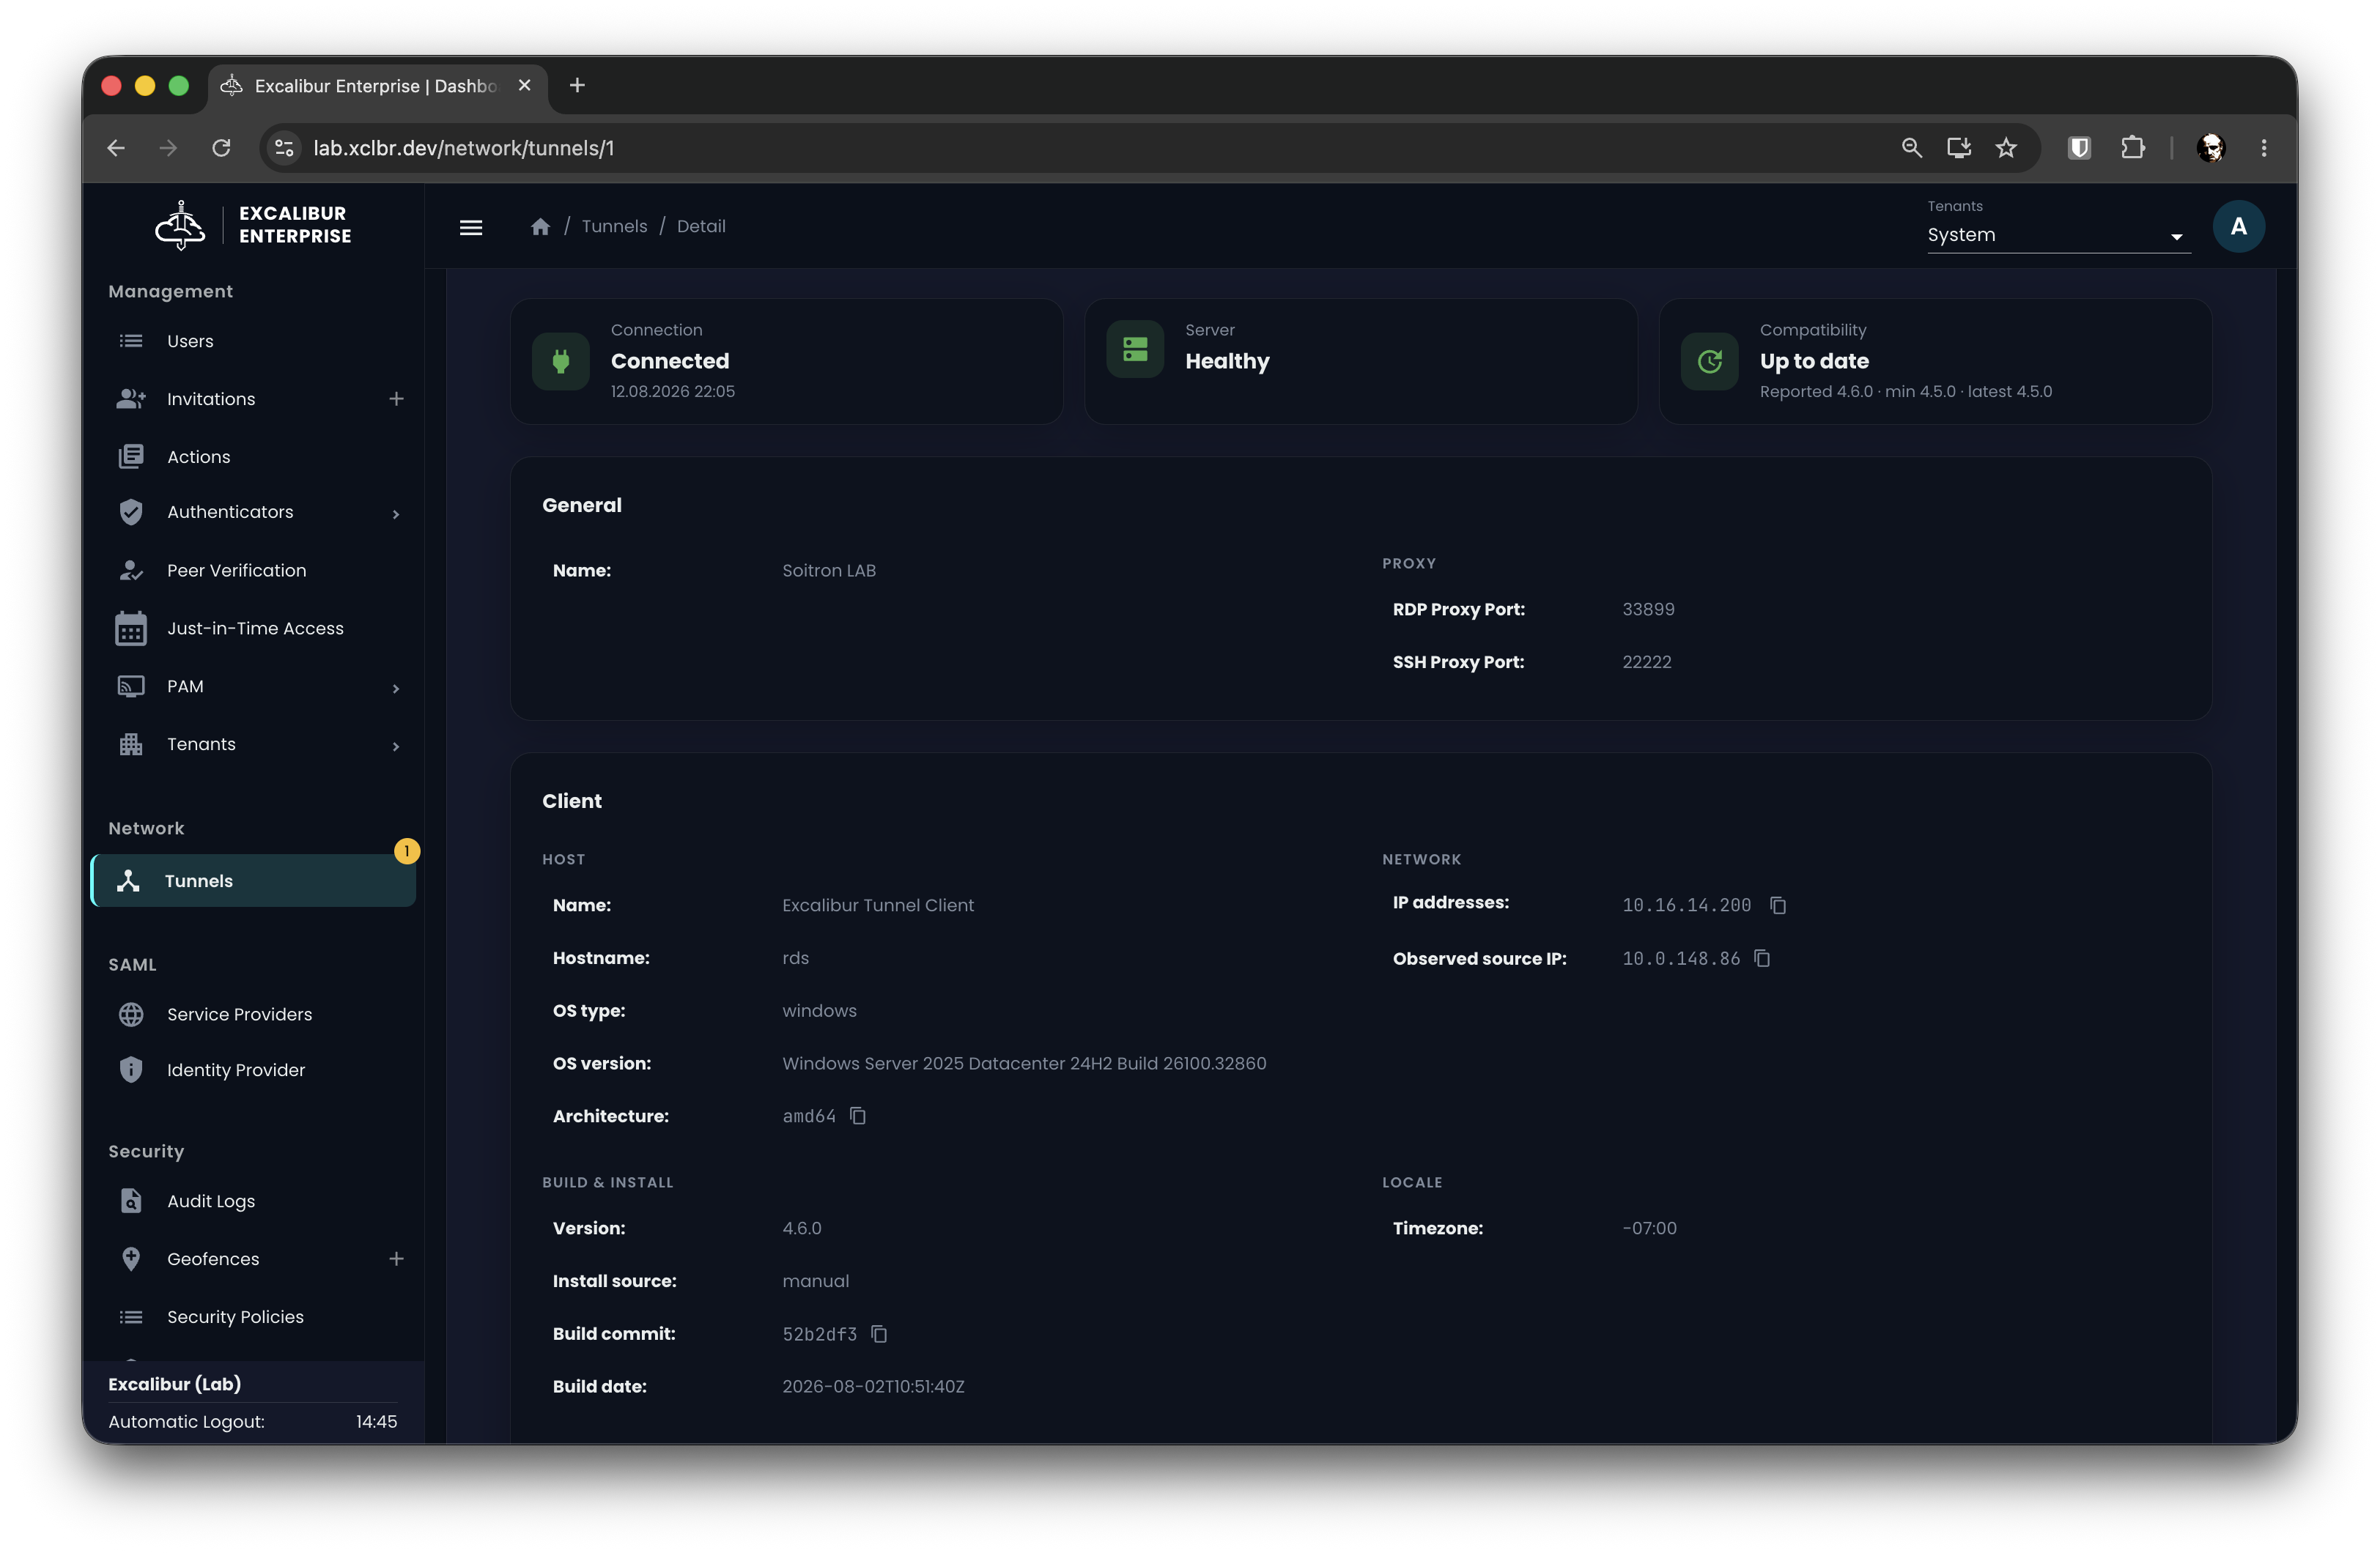
Task: Click the Tenants building icon
Action: [131, 745]
